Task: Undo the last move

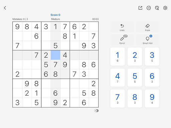Action: (122, 27)
